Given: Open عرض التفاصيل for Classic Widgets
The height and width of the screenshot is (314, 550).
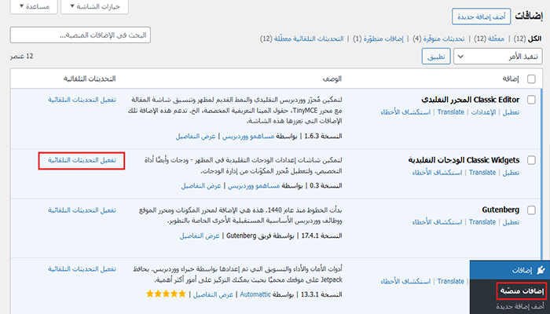Looking at the screenshot, I should tap(201, 186).
